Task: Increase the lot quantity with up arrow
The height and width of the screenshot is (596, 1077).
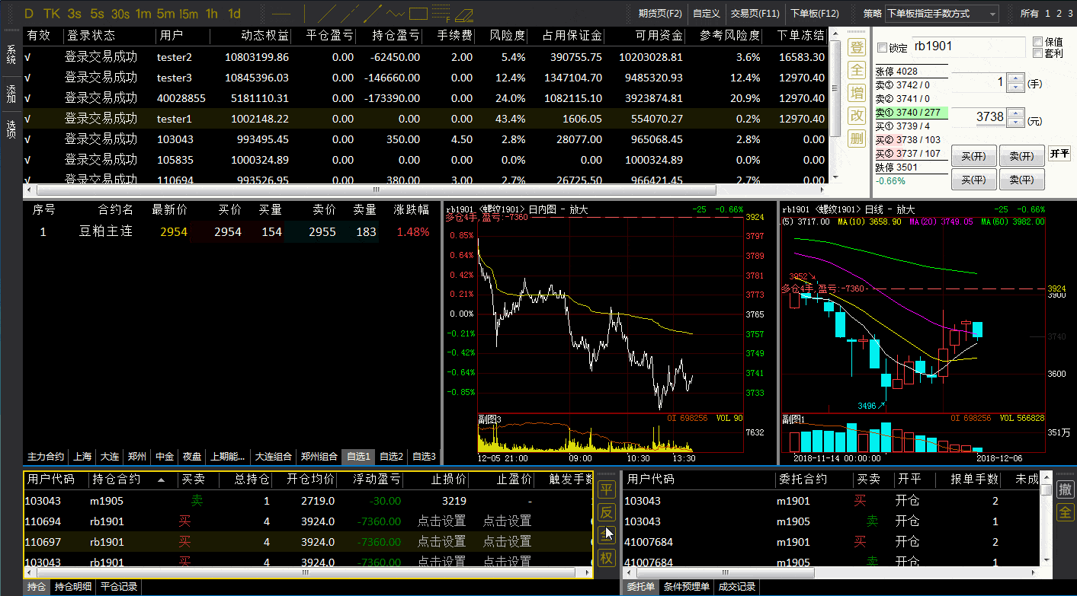Action: pyautogui.click(x=1014, y=78)
